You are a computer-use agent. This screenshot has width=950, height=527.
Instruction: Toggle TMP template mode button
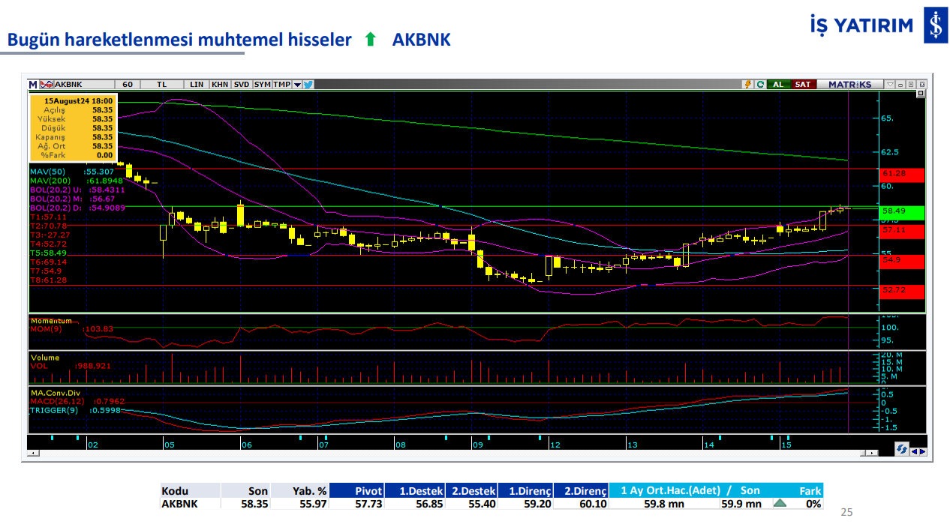pos(283,84)
